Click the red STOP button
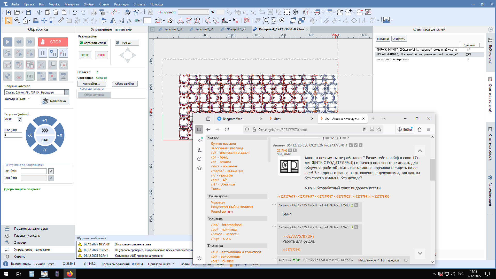The image size is (496, 279). [x=53, y=42]
